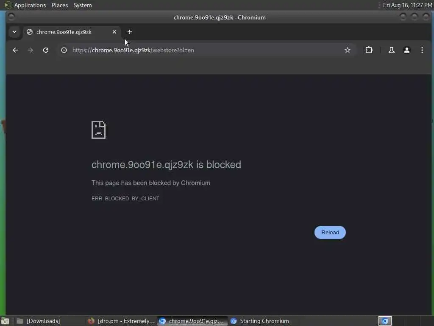
Task: Open the System menu
Action: (x=83, y=5)
